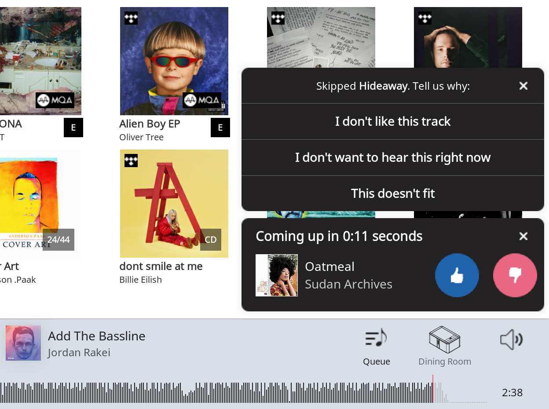Viewport: 549px width, 409px height.
Task: Click the TIDAL icon on Alien Boy EP cover
Action: click(x=131, y=18)
